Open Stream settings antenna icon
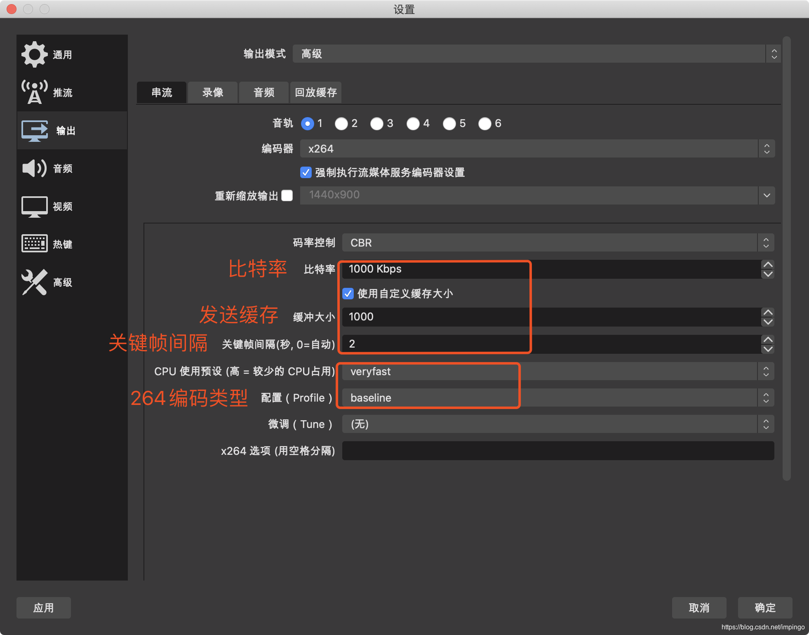Screen dimensions: 809x635 35,92
